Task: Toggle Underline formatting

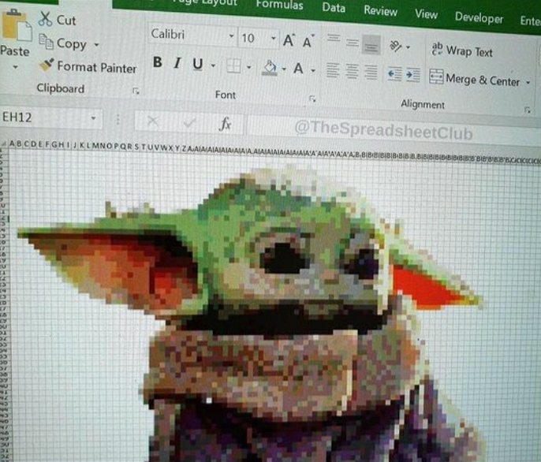Action: 198,64
